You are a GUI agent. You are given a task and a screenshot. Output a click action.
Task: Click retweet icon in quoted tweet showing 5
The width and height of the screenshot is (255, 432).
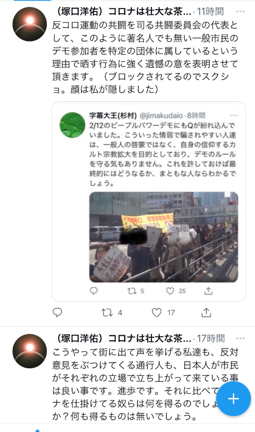point(132,291)
